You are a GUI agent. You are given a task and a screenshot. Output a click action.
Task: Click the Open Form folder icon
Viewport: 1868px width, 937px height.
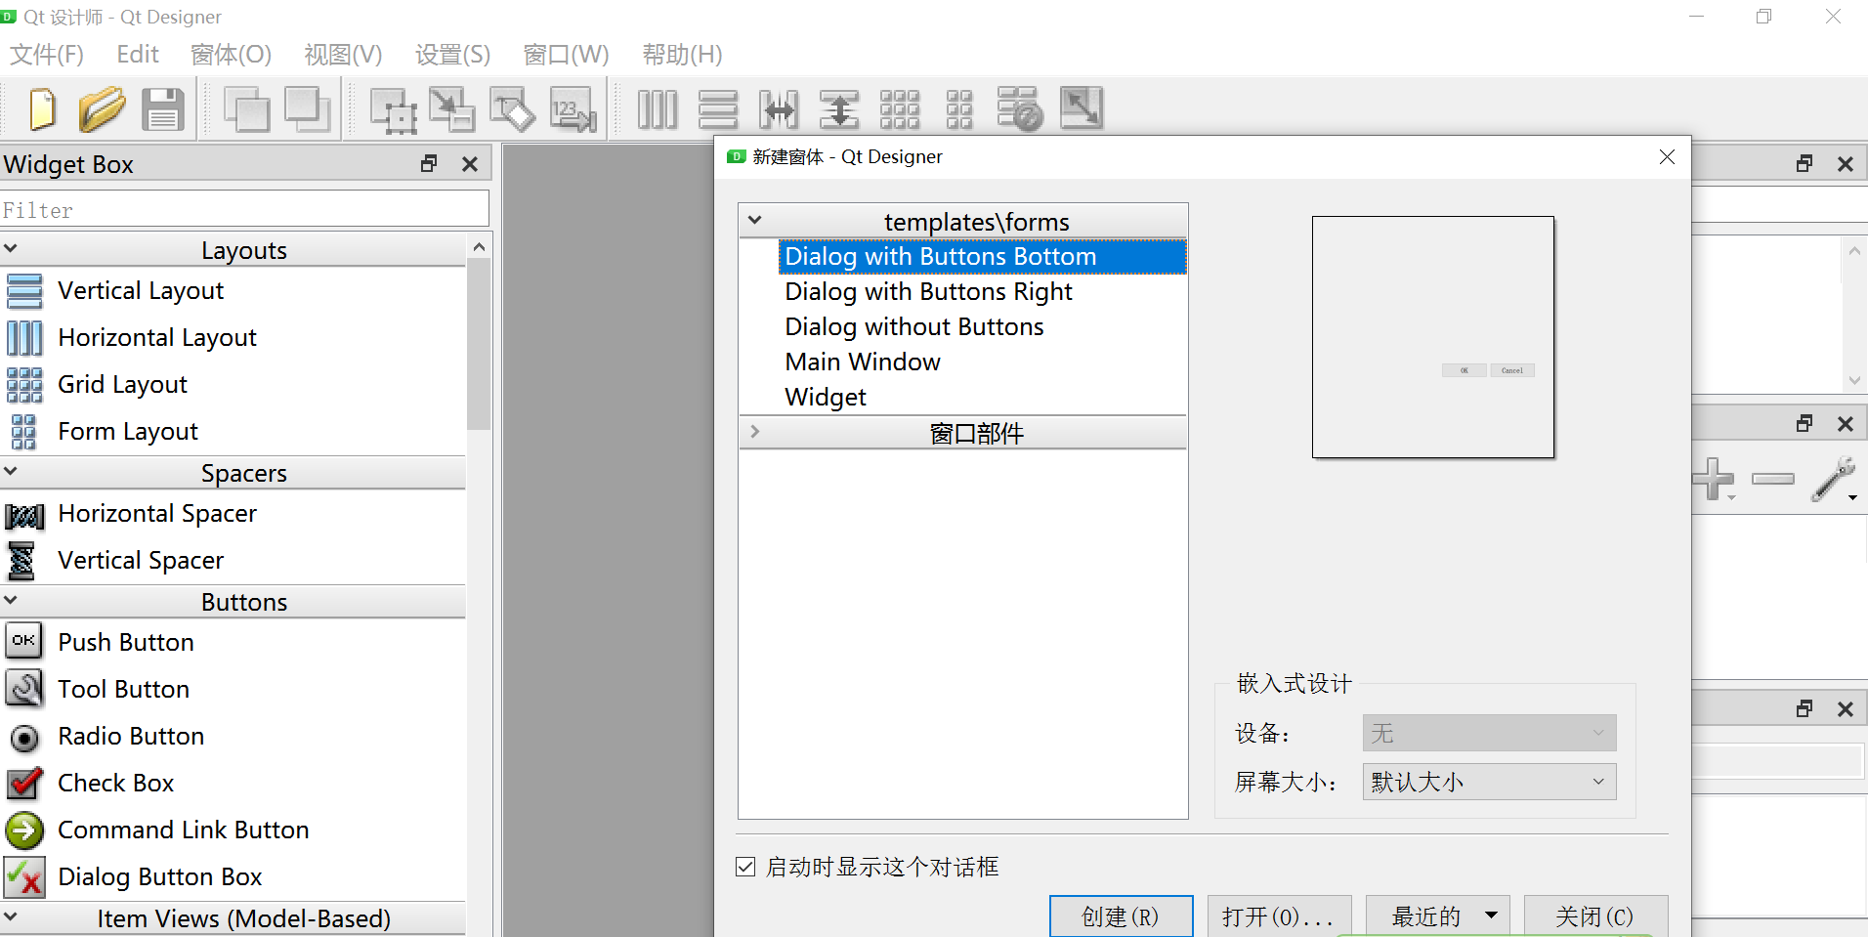102,108
